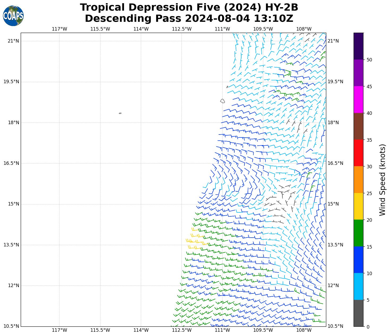Choose the green 15-20 knot colorbar band
The width and height of the screenshot is (390, 336).
click(358, 233)
